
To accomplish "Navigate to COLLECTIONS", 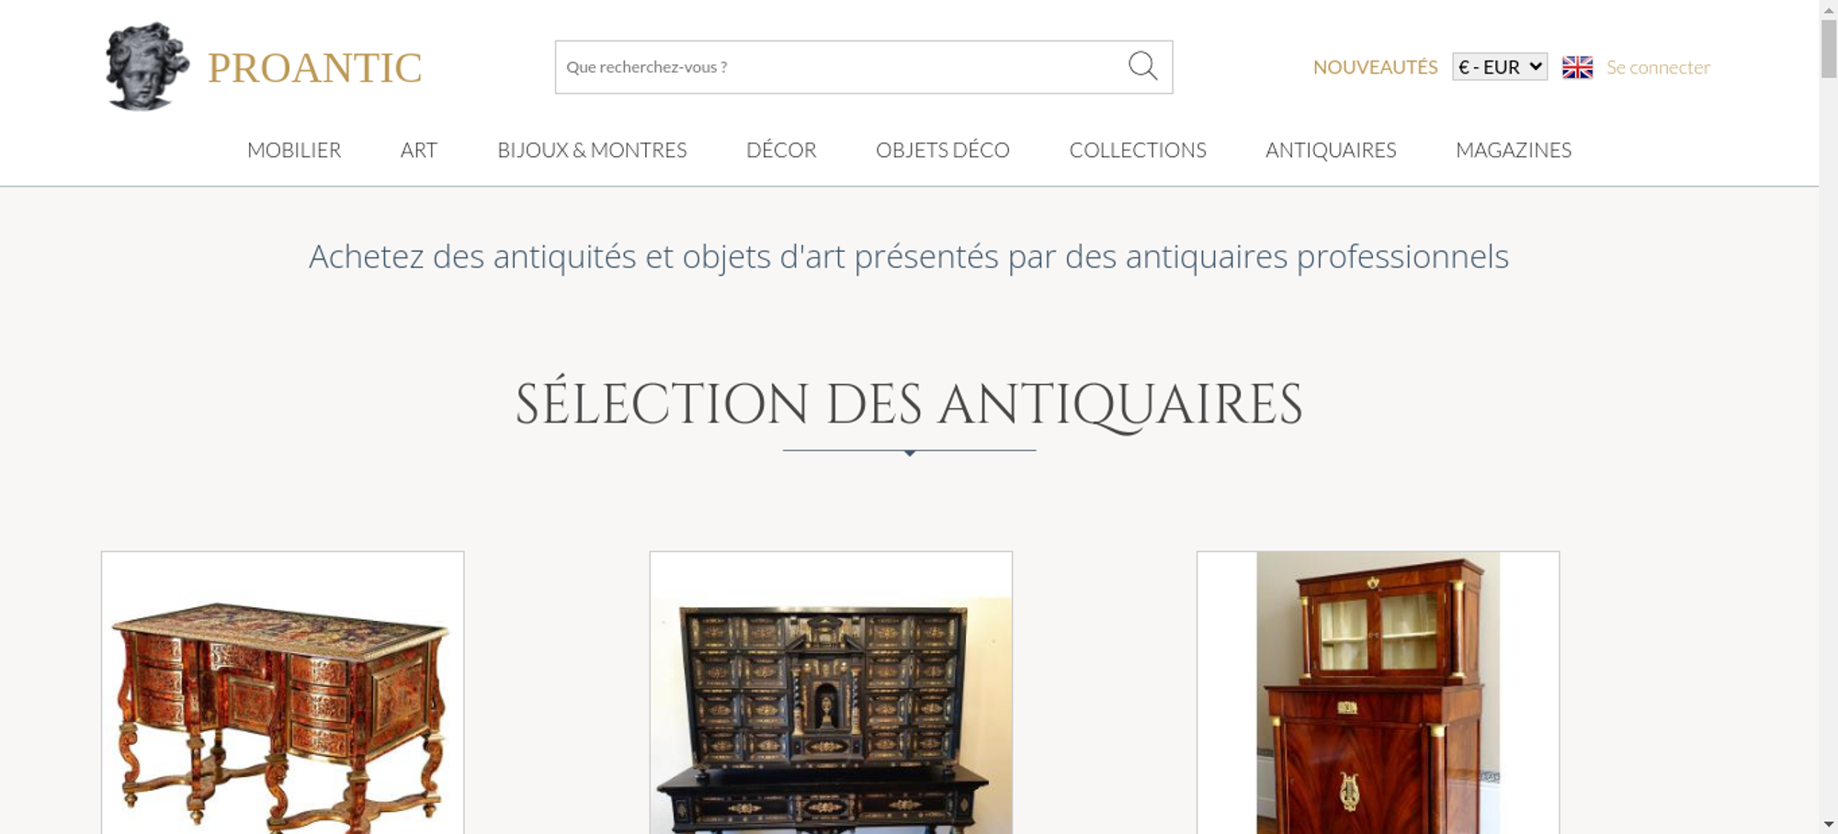I will [x=1138, y=150].
